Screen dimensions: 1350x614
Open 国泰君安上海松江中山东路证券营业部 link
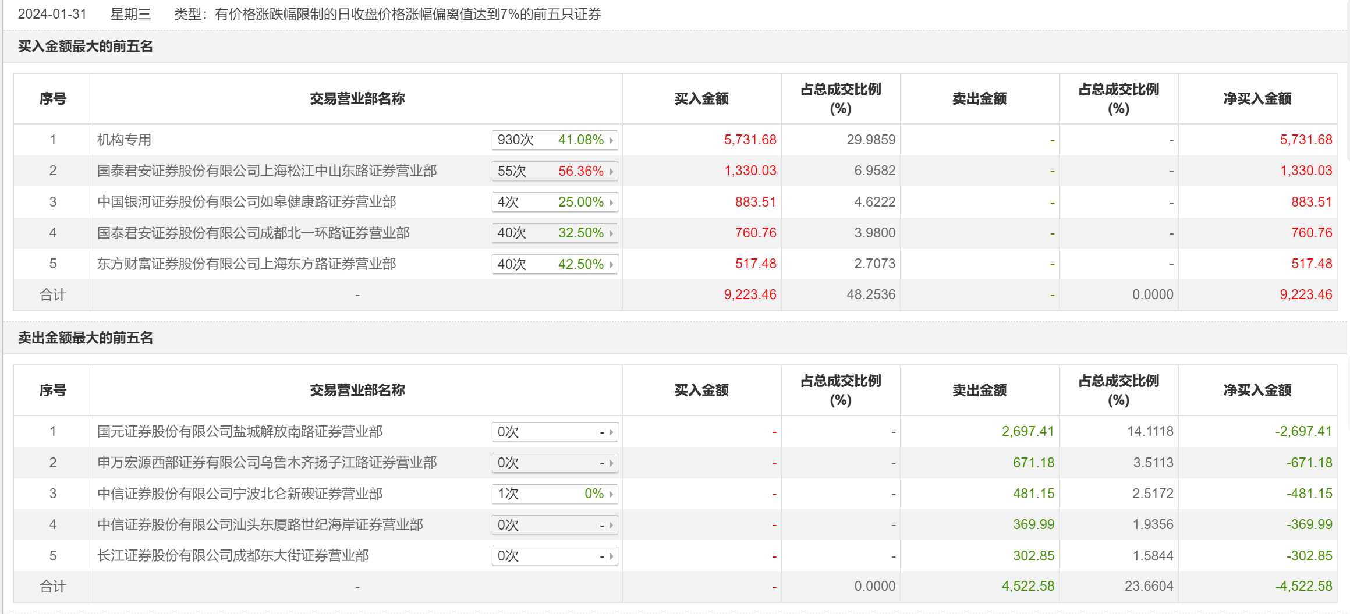click(267, 171)
